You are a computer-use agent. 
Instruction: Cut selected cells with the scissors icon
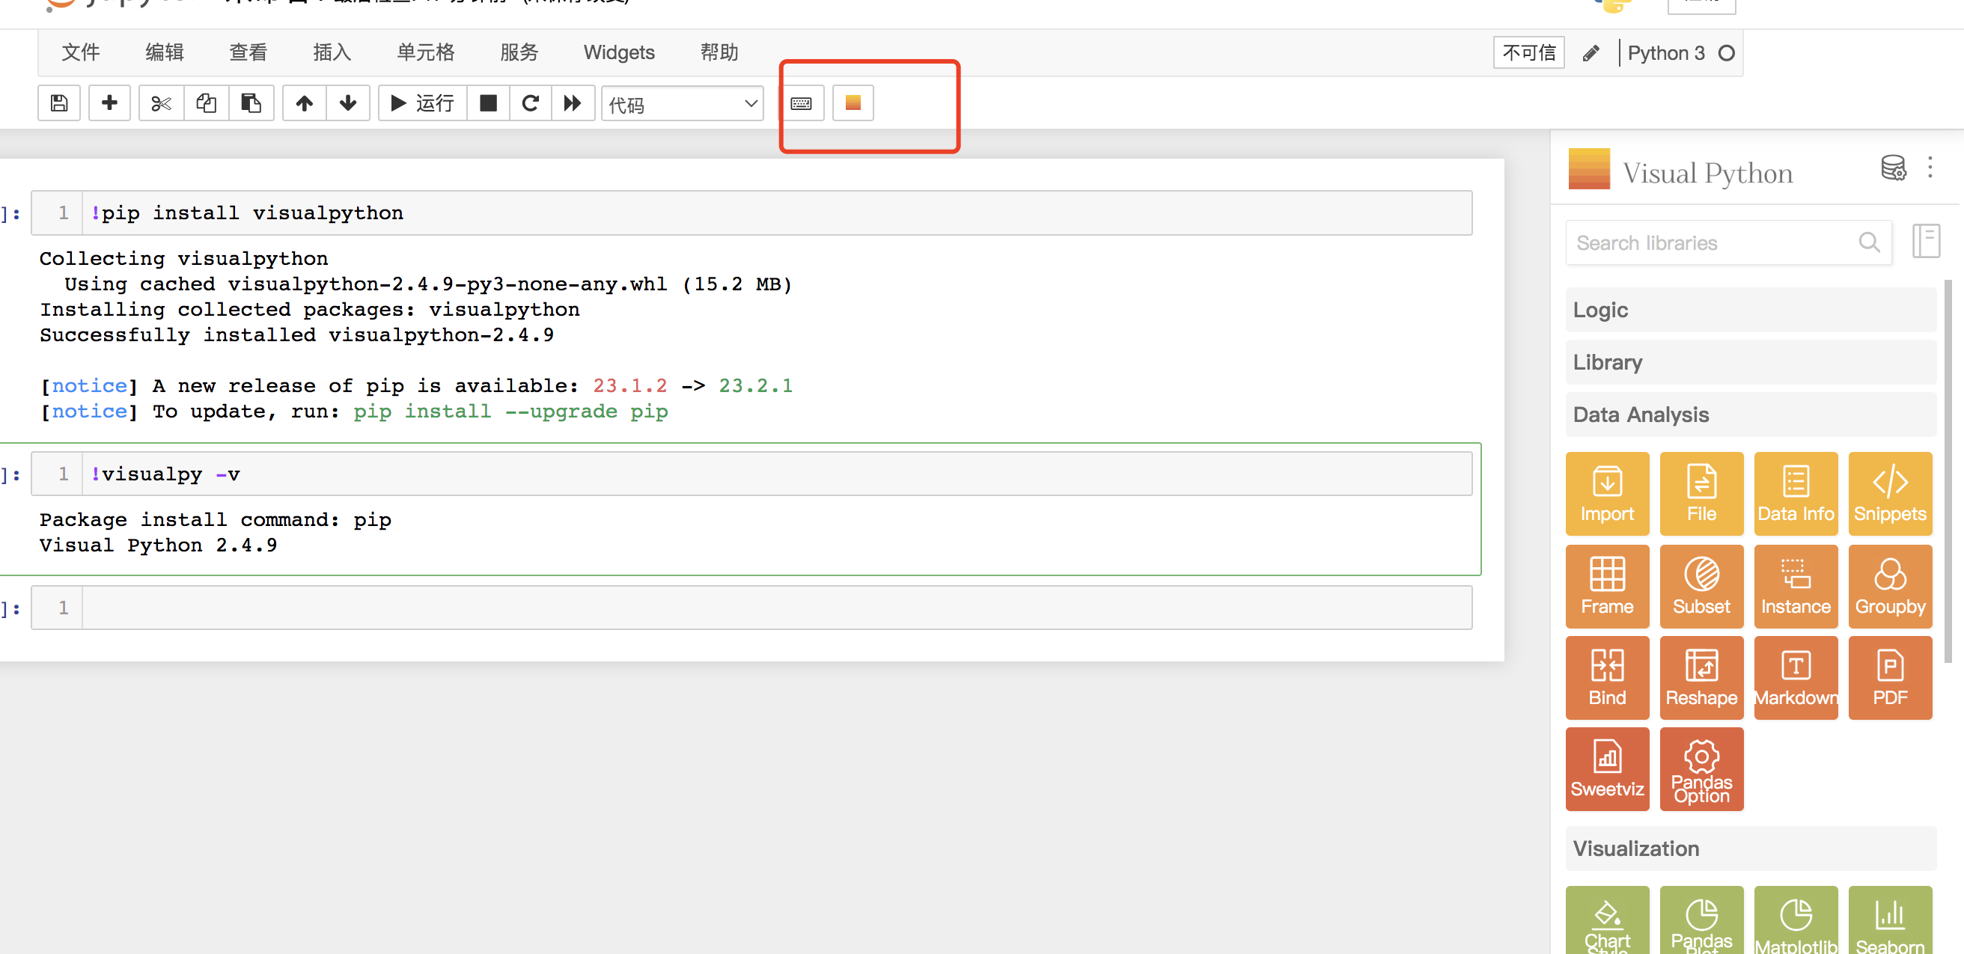161,103
